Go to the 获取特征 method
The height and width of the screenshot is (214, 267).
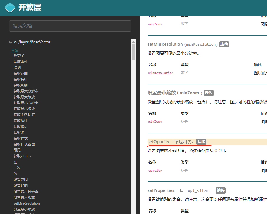tap(21, 79)
